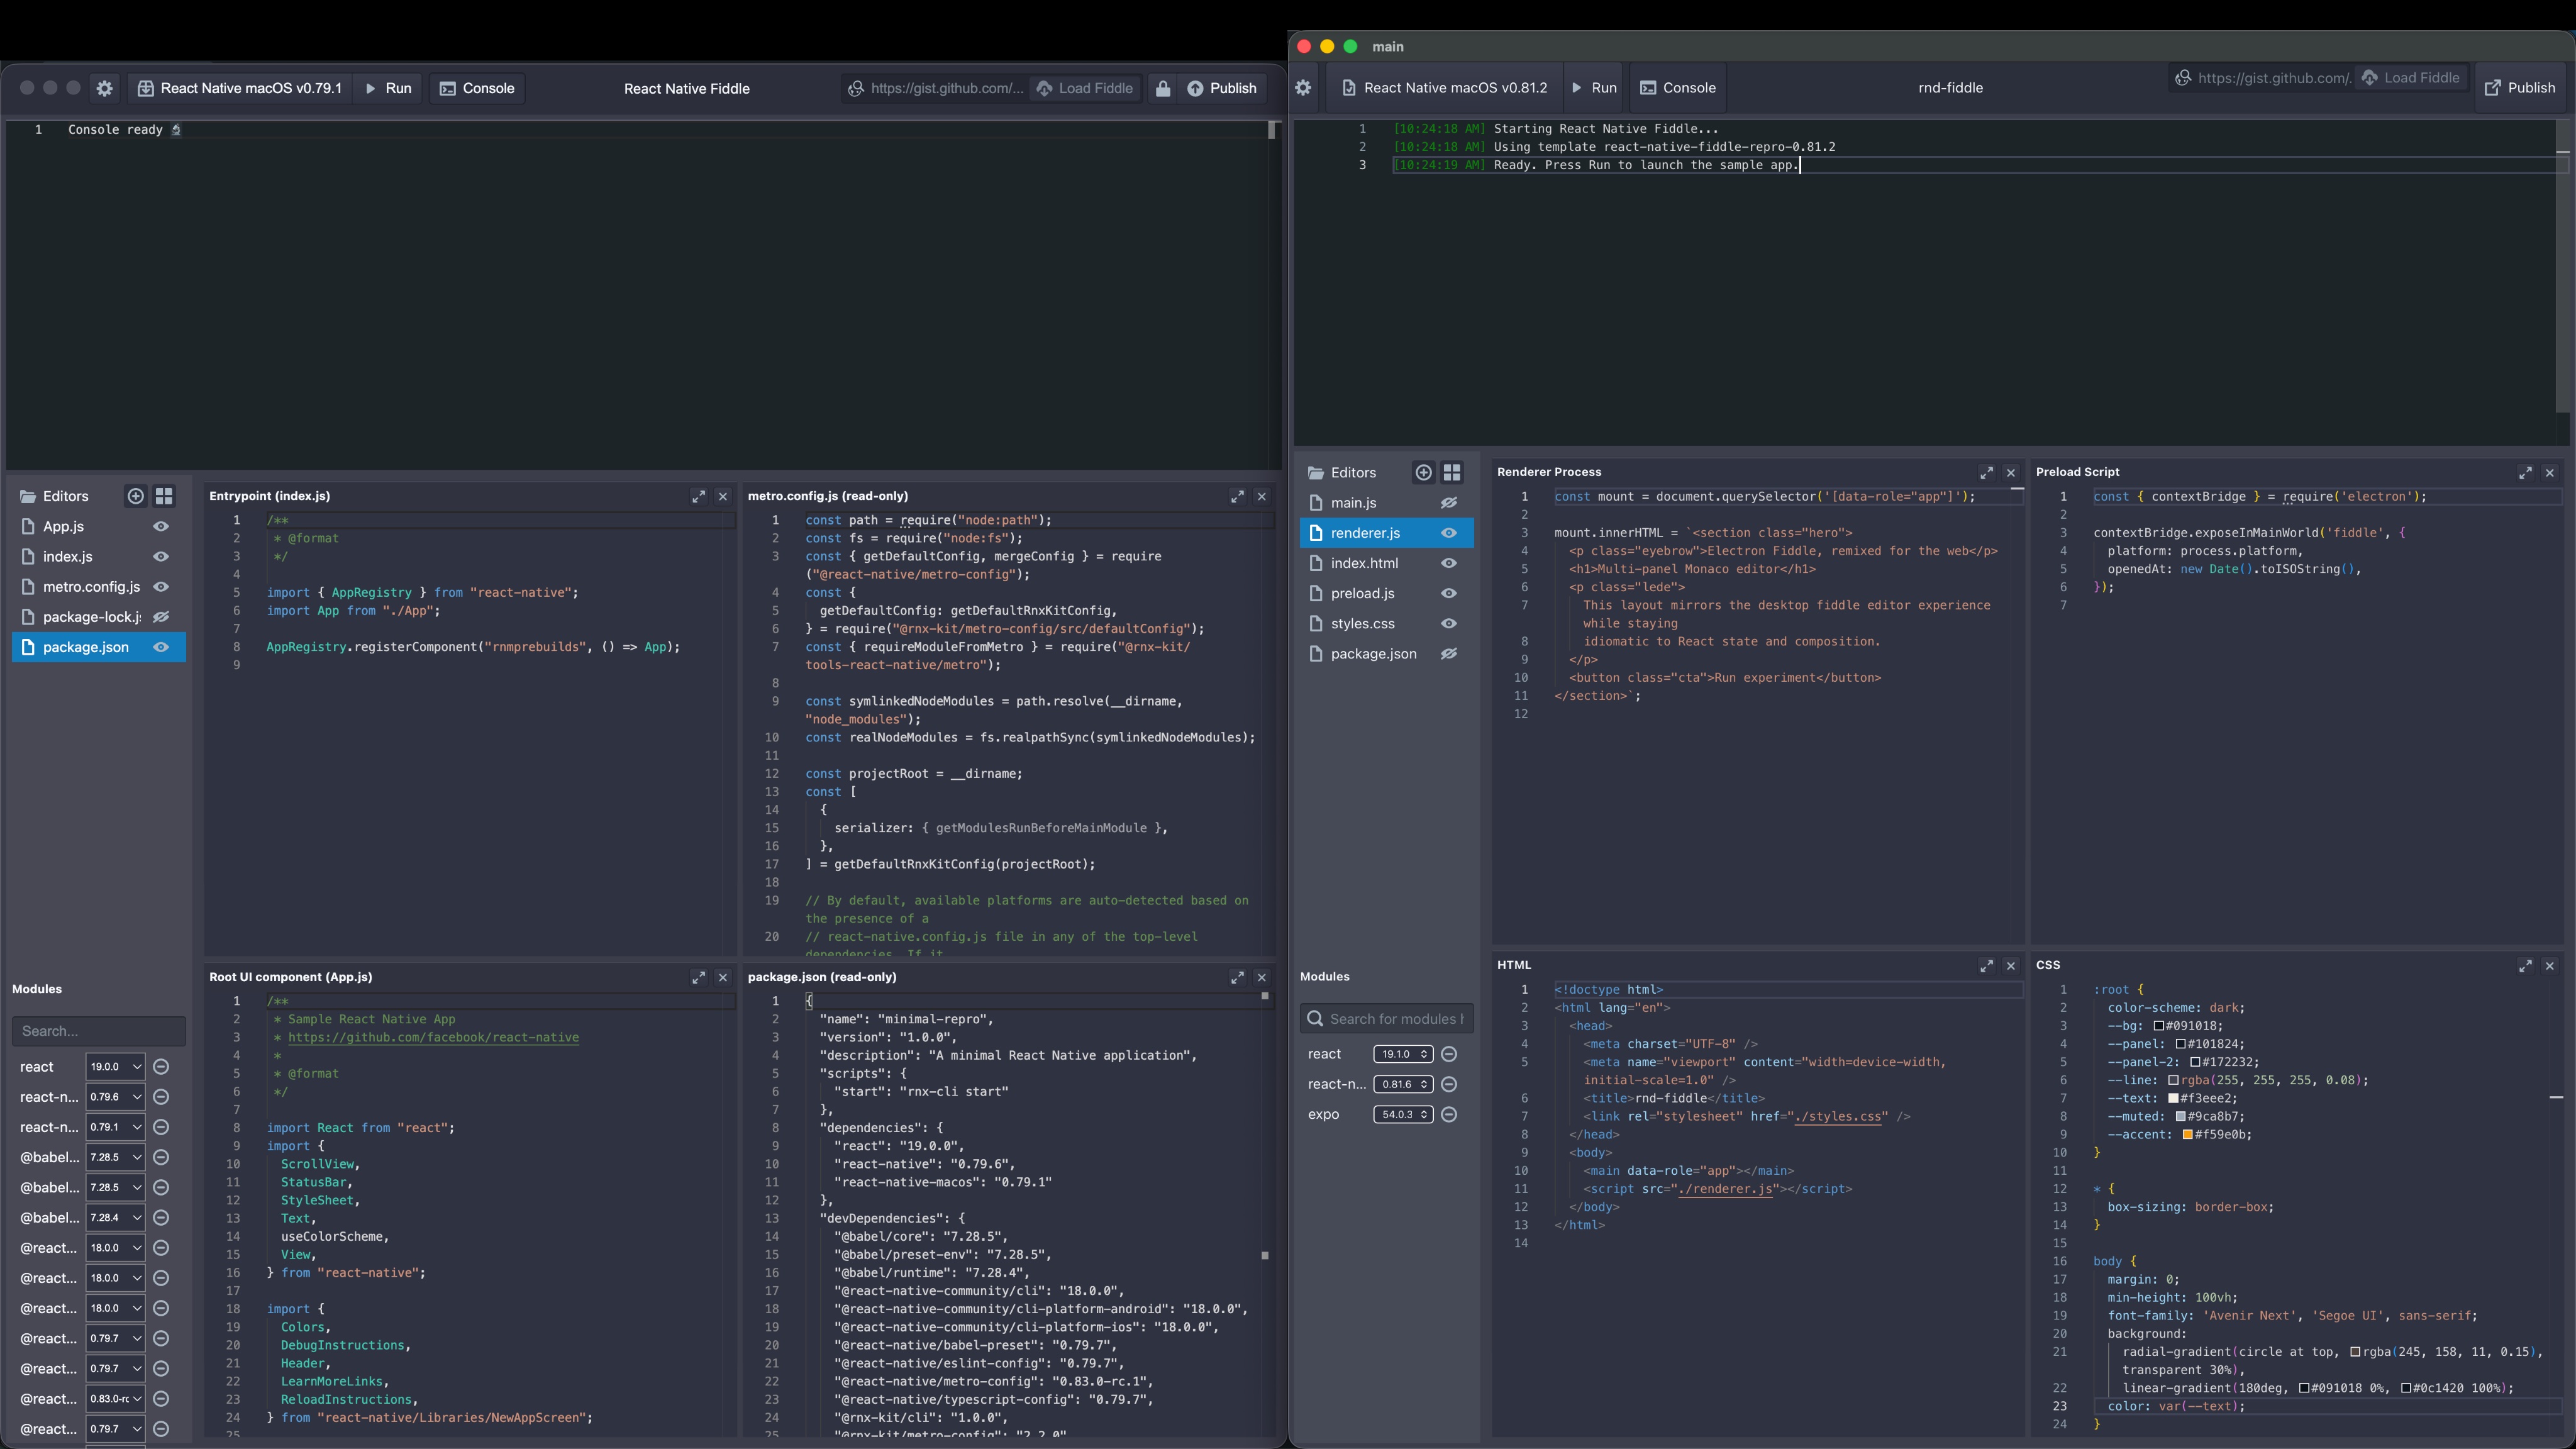Maximize the Renderer Process panel
The height and width of the screenshot is (1449, 2576).
(1986, 472)
